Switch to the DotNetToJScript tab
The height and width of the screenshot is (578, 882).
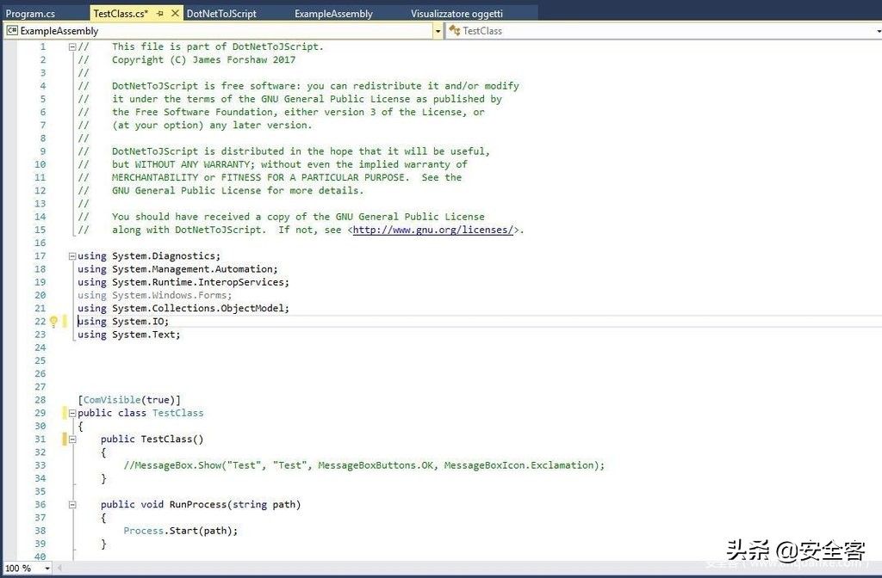click(x=221, y=14)
